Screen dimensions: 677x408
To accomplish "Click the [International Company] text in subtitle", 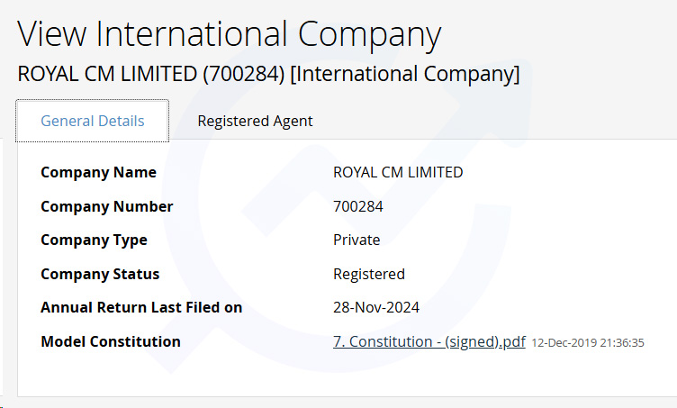I will pos(405,74).
